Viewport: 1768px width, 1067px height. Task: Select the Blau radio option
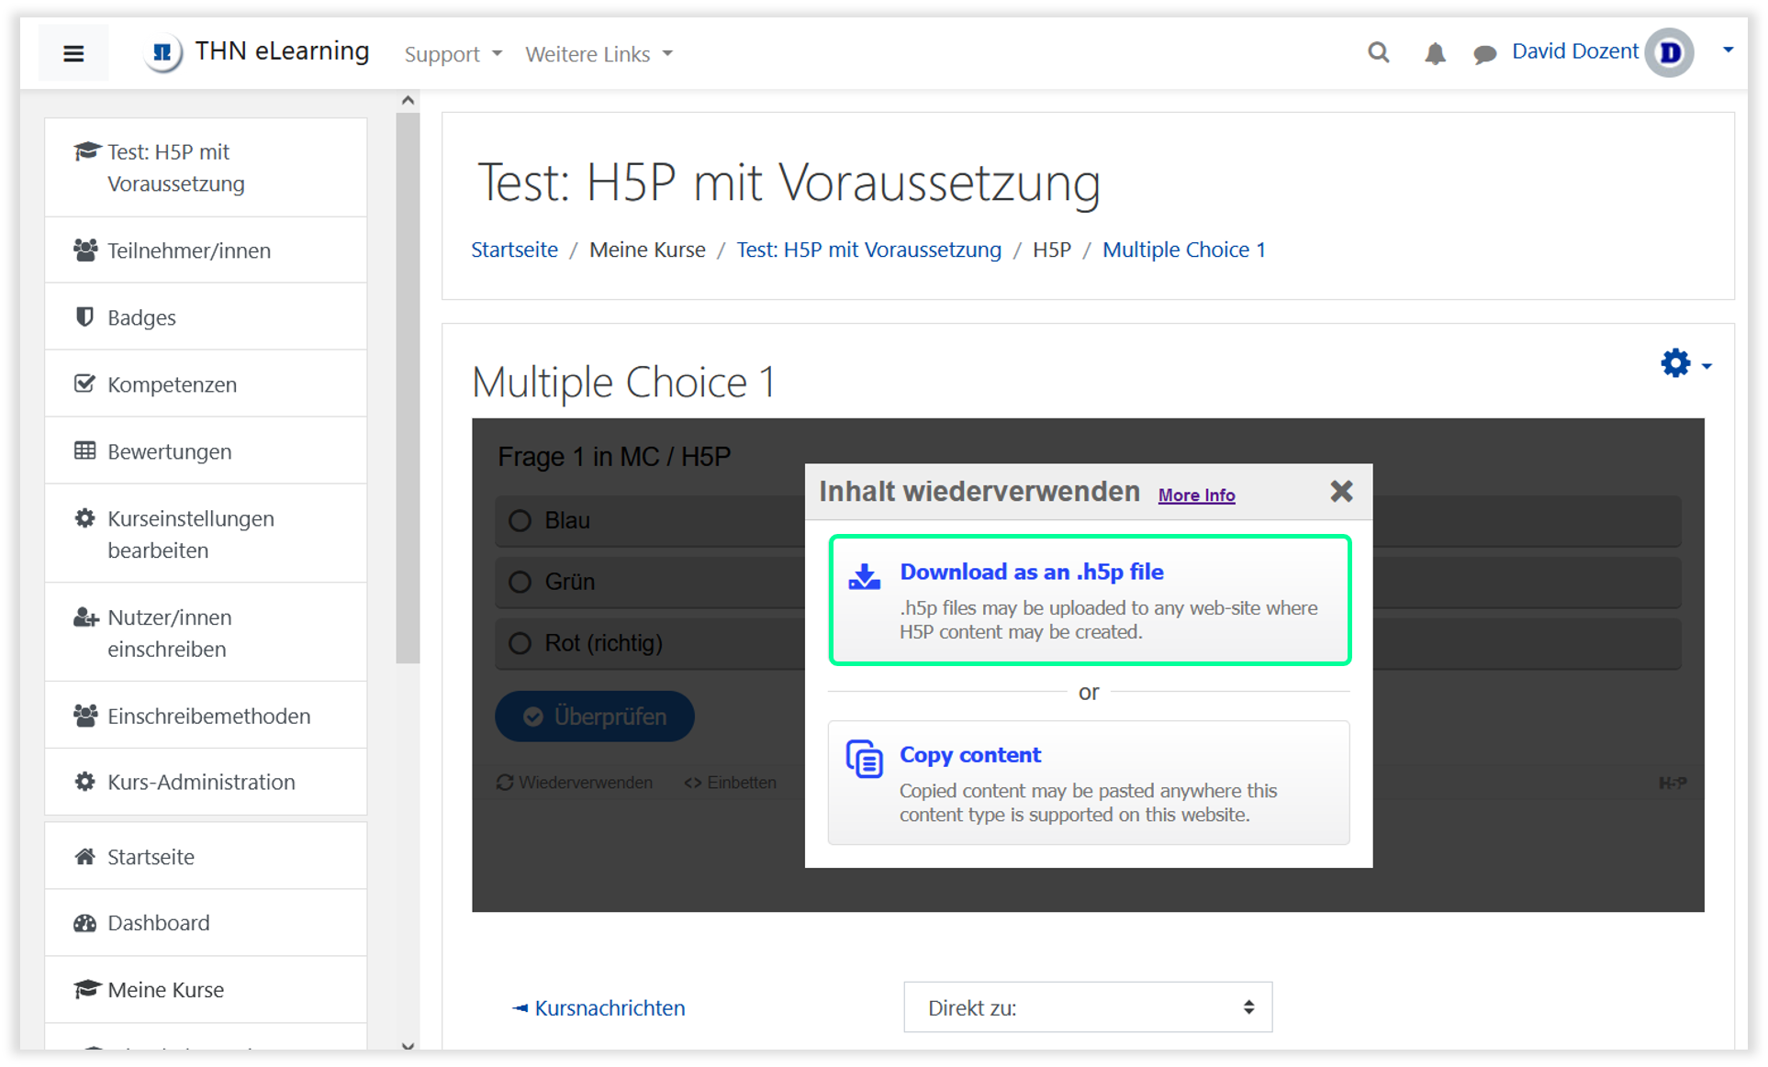(x=520, y=520)
